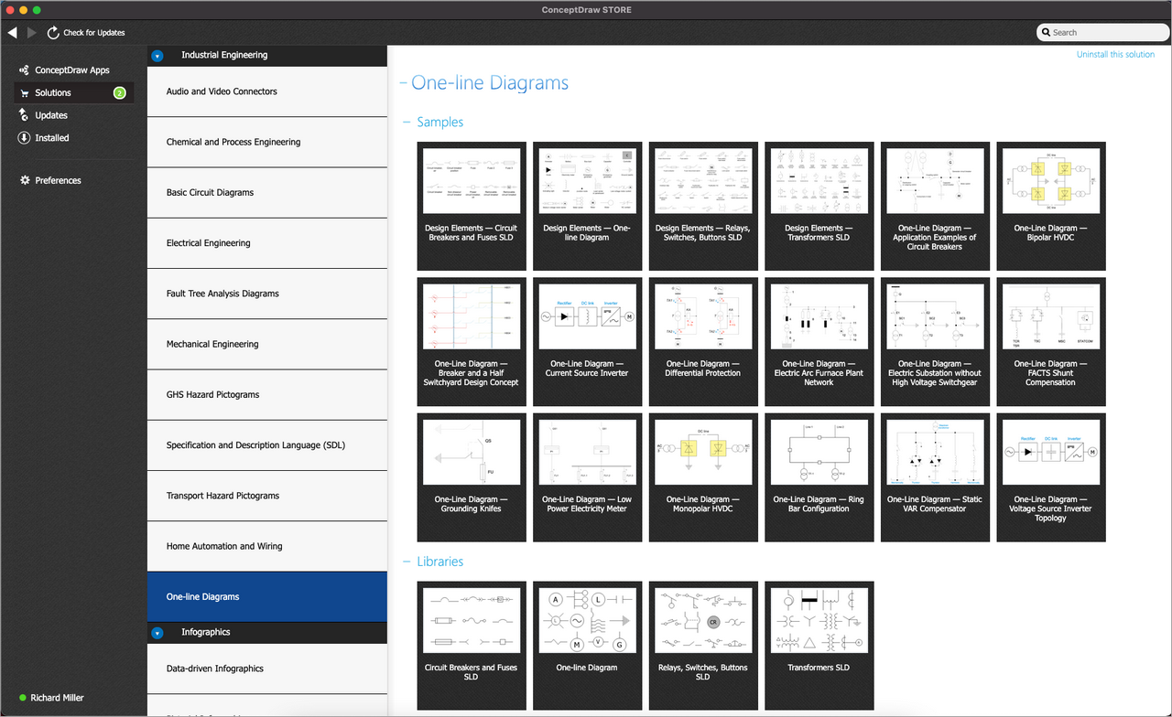Click the Uninstall this solution link
The height and width of the screenshot is (717, 1172).
[x=1115, y=55]
